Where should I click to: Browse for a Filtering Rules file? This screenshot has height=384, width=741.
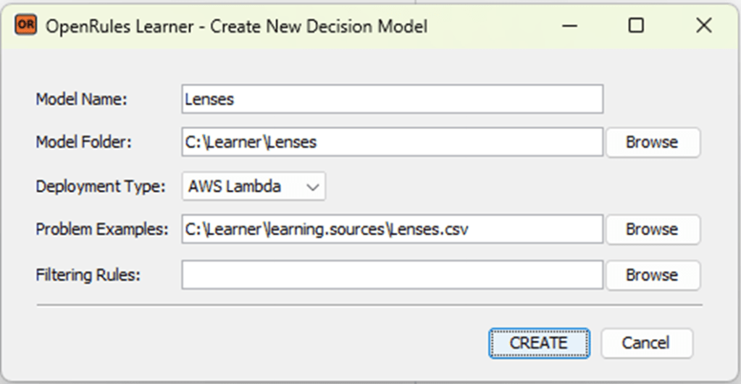click(x=652, y=275)
